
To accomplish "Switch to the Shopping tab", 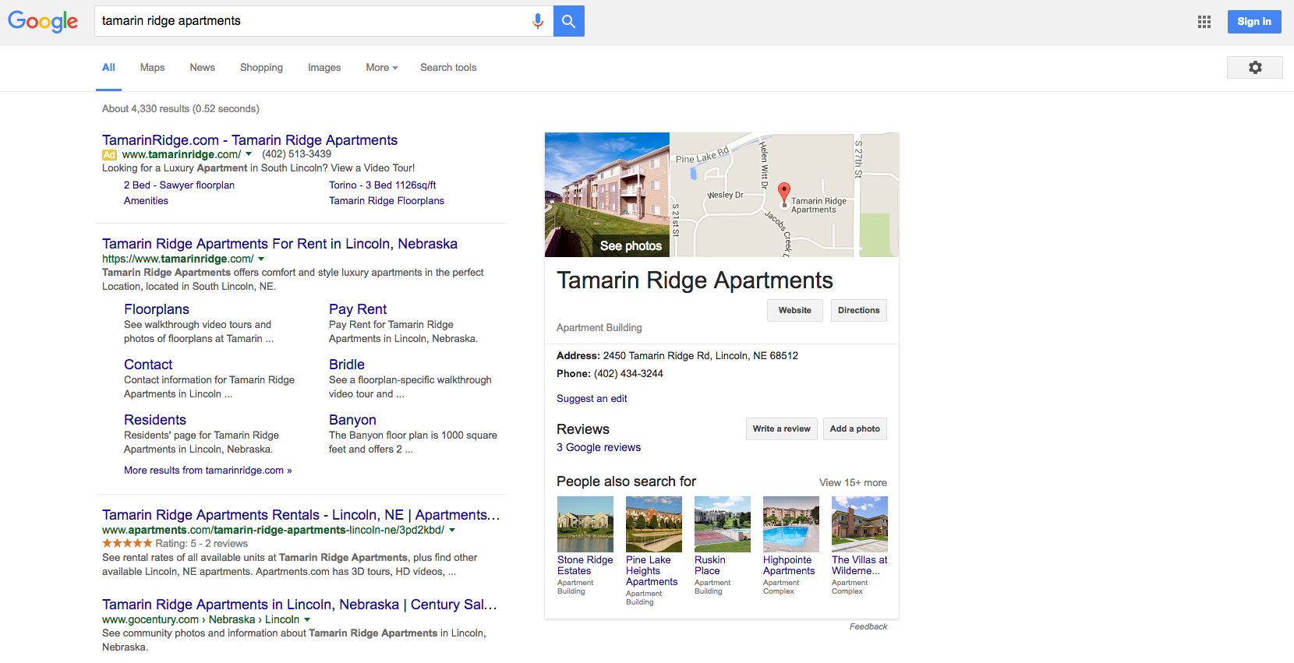I will tap(261, 68).
